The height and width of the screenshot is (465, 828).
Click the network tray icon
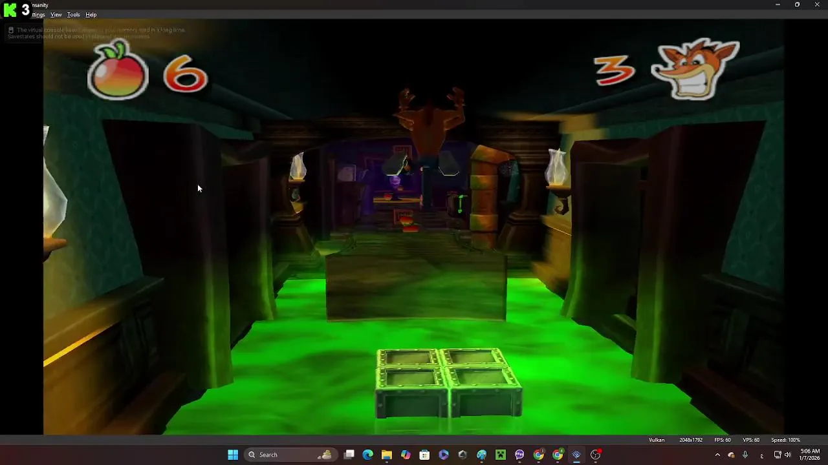[x=778, y=455]
